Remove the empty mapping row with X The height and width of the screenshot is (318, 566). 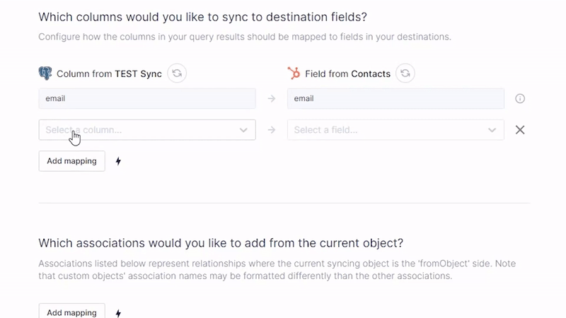[x=520, y=130]
